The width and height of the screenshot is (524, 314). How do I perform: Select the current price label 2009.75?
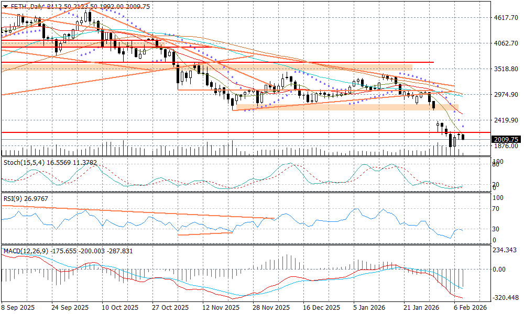(x=506, y=139)
